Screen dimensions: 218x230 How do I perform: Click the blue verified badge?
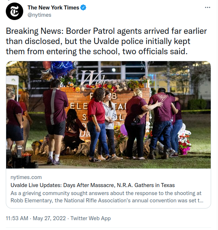(x=83, y=8)
